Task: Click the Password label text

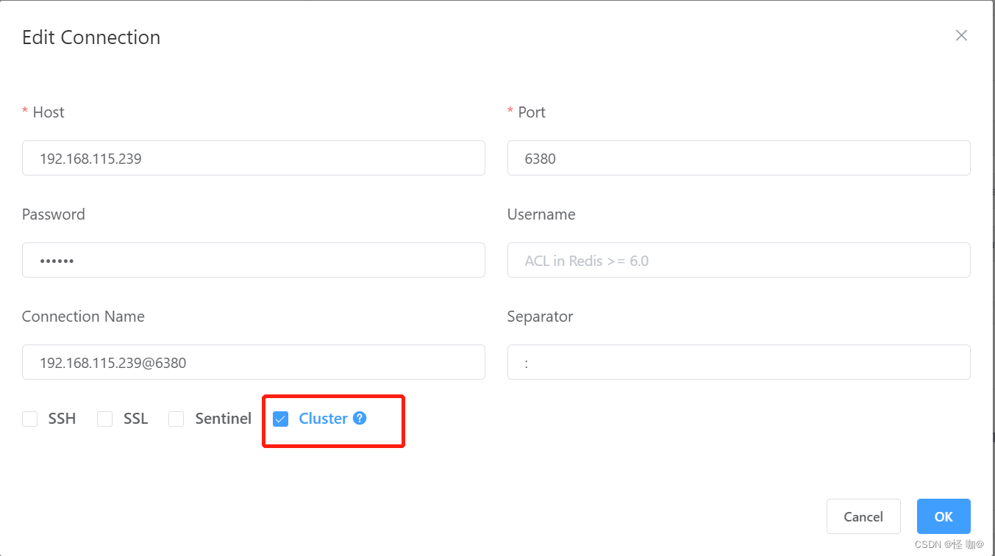Action: [x=54, y=214]
